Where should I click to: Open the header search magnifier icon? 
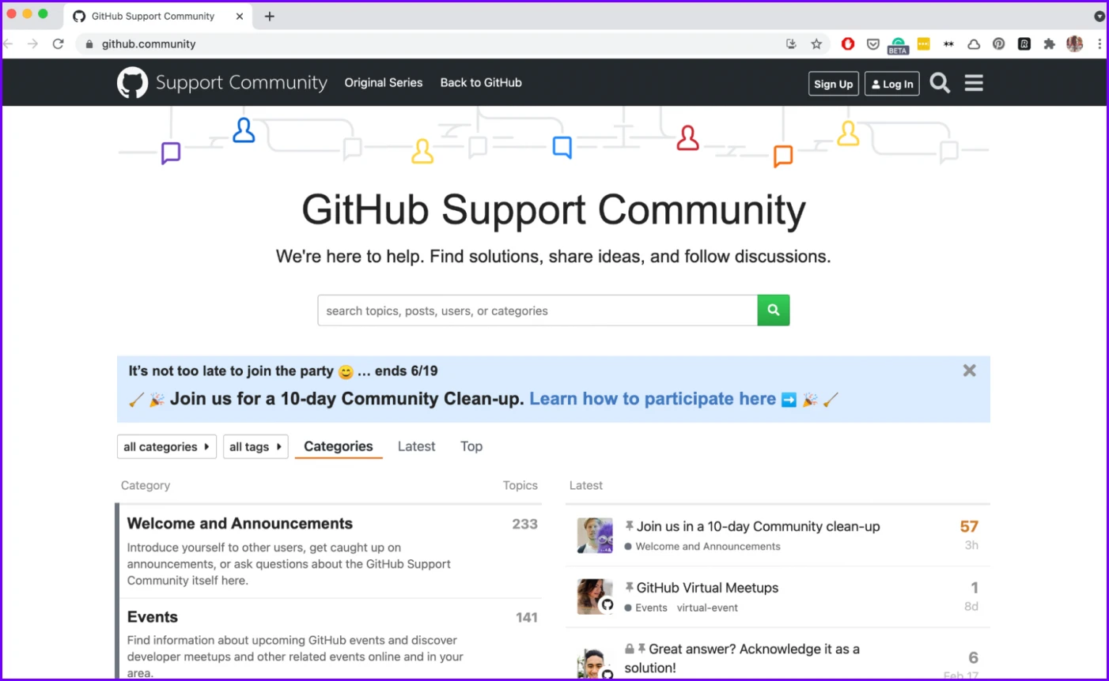click(x=940, y=83)
